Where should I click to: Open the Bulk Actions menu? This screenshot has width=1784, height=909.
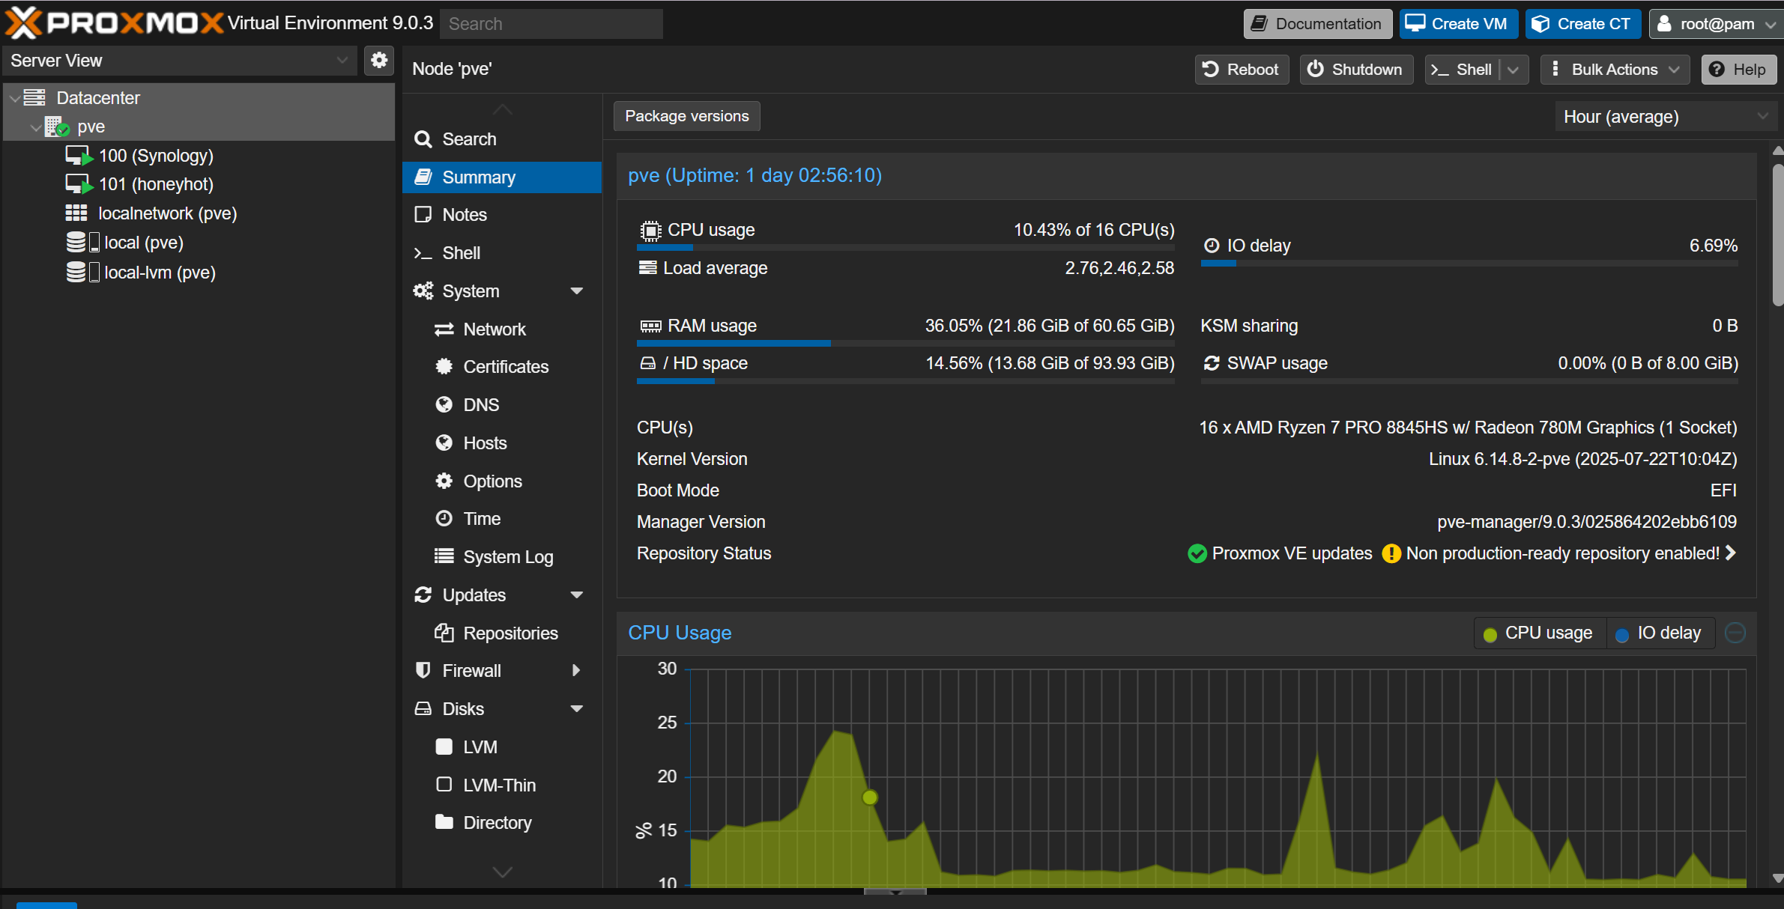1615,70
